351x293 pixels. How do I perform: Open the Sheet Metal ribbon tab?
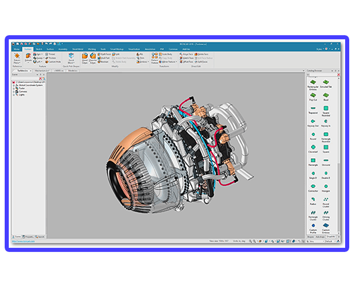[77, 49]
